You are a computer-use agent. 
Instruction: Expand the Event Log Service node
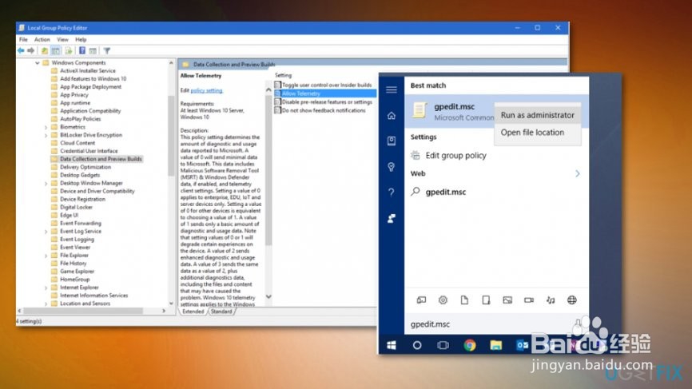(x=46, y=232)
